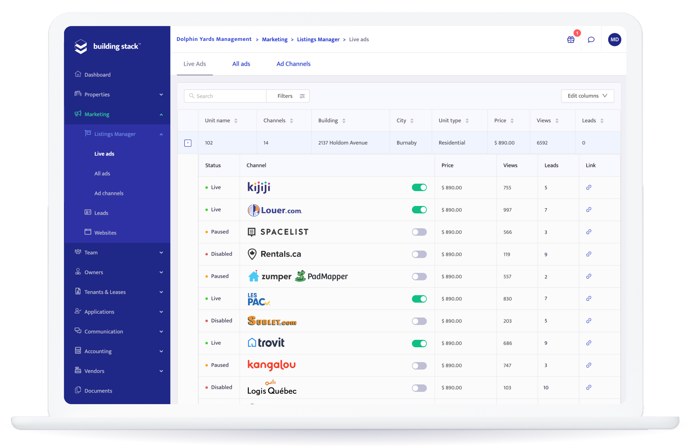692x448 pixels.
Task: Open Logis Québec listing link icon
Action: (x=589, y=387)
